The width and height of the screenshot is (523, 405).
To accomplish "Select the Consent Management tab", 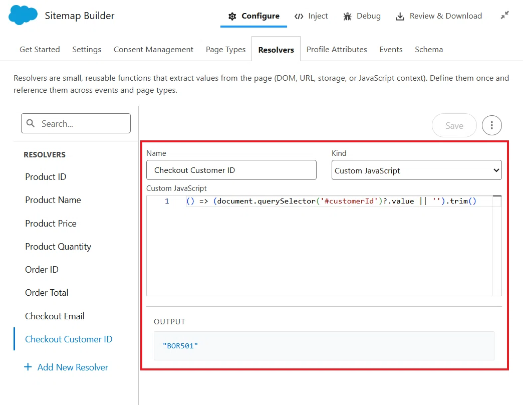I will (x=153, y=50).
